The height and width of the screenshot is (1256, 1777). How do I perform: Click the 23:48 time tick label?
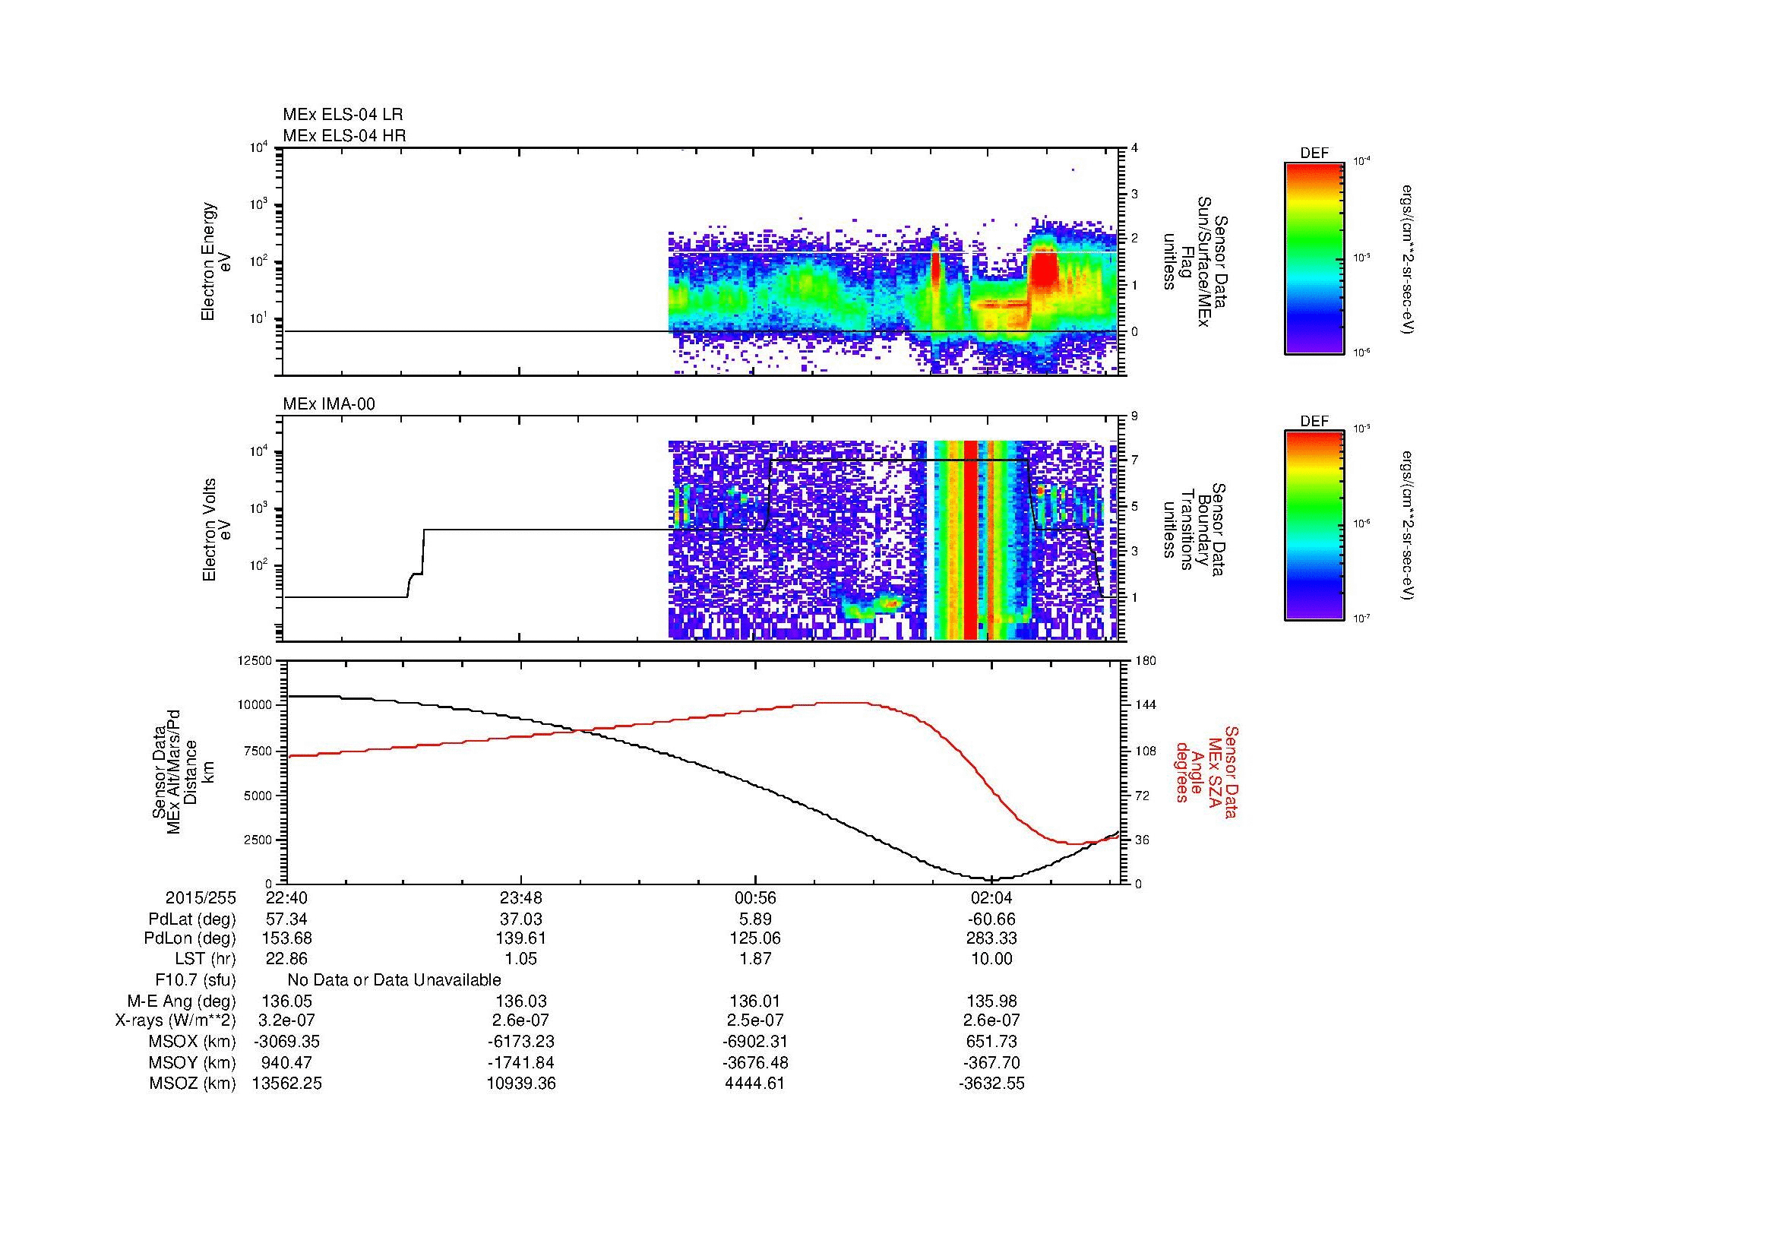coord(522,897)
